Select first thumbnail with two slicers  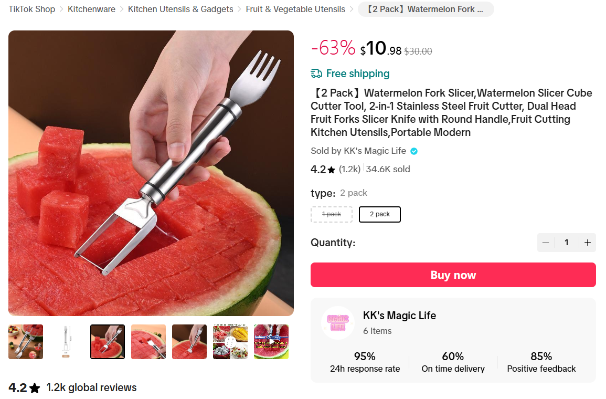coord(26,342)
